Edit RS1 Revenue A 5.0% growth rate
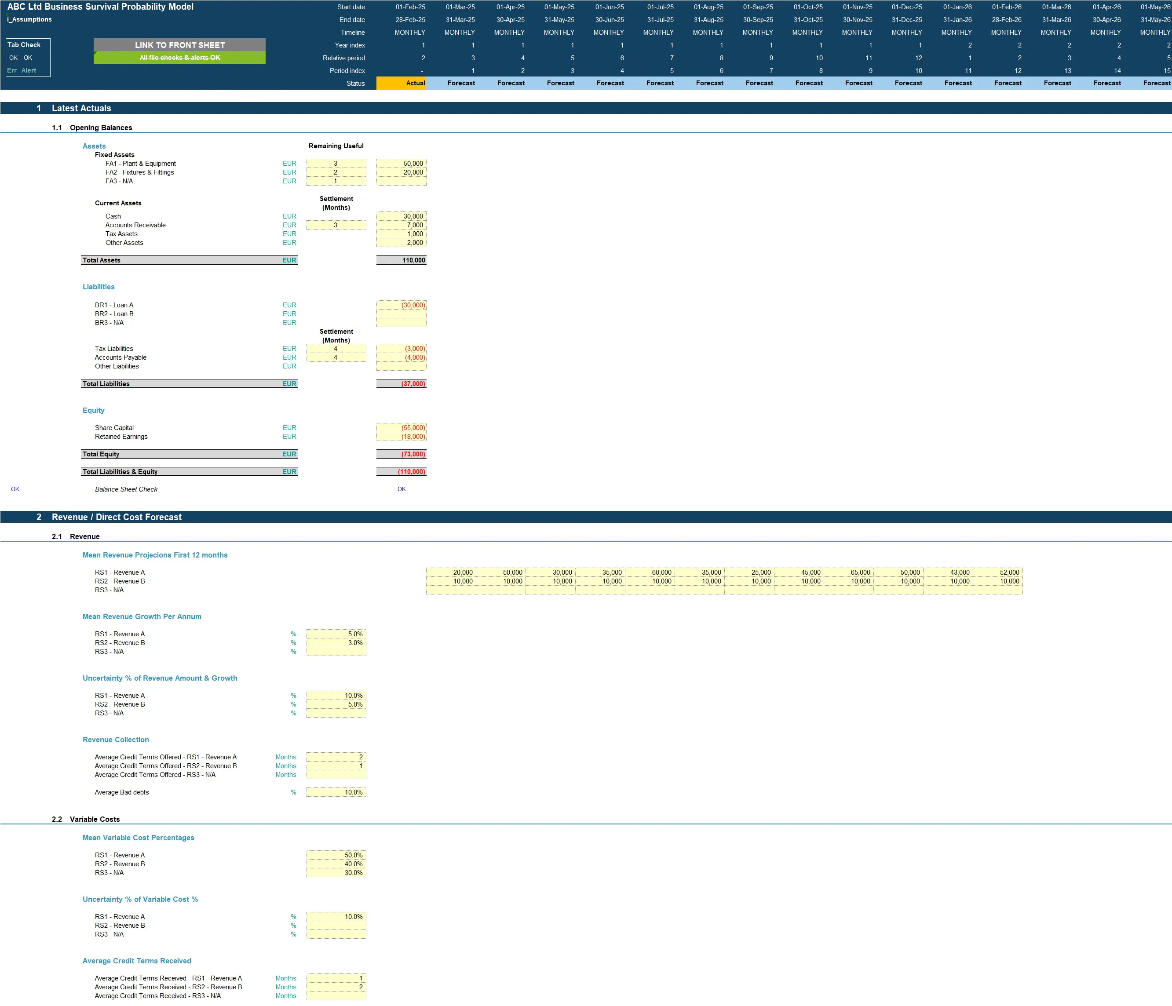This screenshot has height=1006, width=1172. (x=336, y=634)
